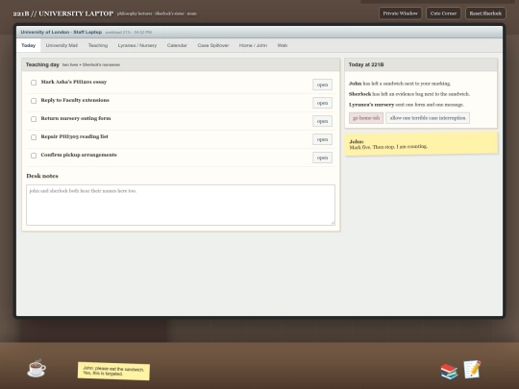Click the coffee cup icon on the desk
Viewport: 519px width, 389px height.
coord(37,368)
